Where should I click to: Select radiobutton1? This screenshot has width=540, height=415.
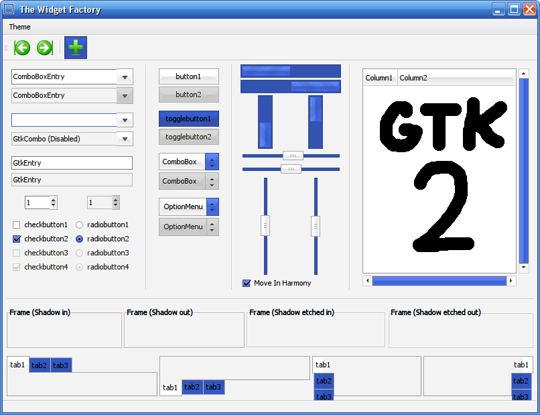click(79, 225)
